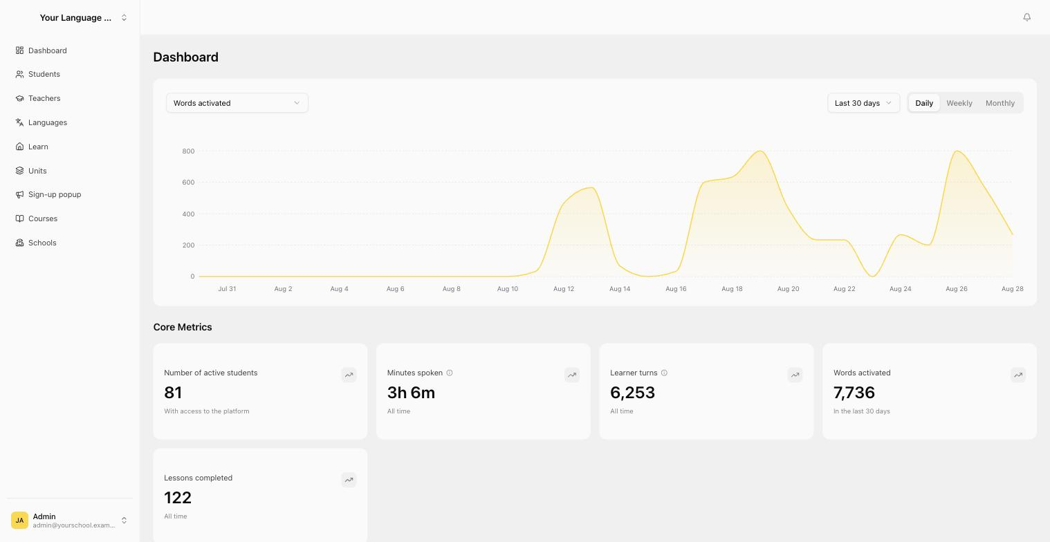1050x542 pixels.
Task: Open trend chart for Number of active students
Action: click(x=349, y=375)
